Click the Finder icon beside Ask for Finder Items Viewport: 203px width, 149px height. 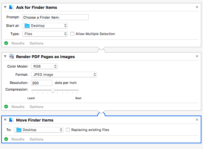point(12,7)
